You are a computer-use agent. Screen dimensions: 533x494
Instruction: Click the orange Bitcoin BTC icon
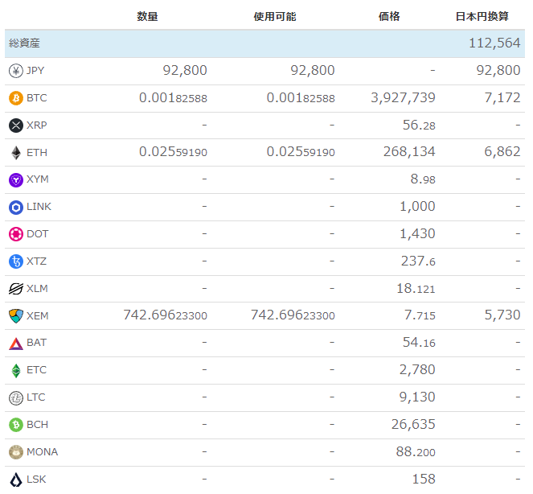click(x=15, y=98)
